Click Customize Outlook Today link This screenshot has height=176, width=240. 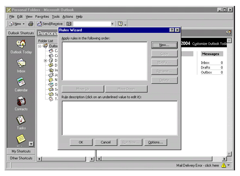pos(209,44)
